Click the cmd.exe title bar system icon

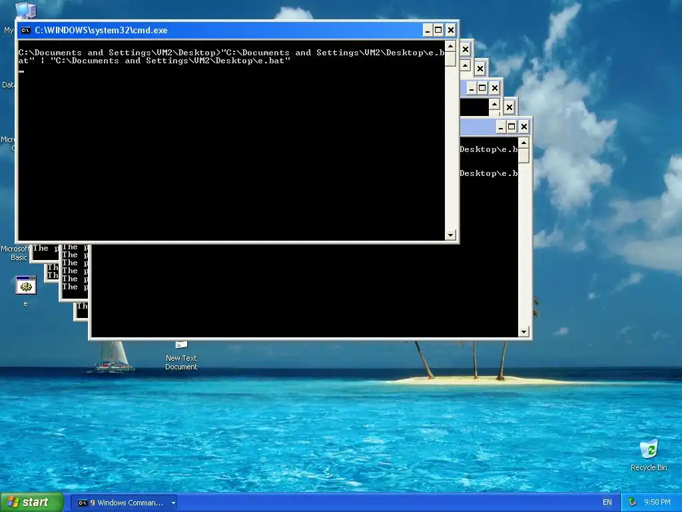click(x=26, y=30)
